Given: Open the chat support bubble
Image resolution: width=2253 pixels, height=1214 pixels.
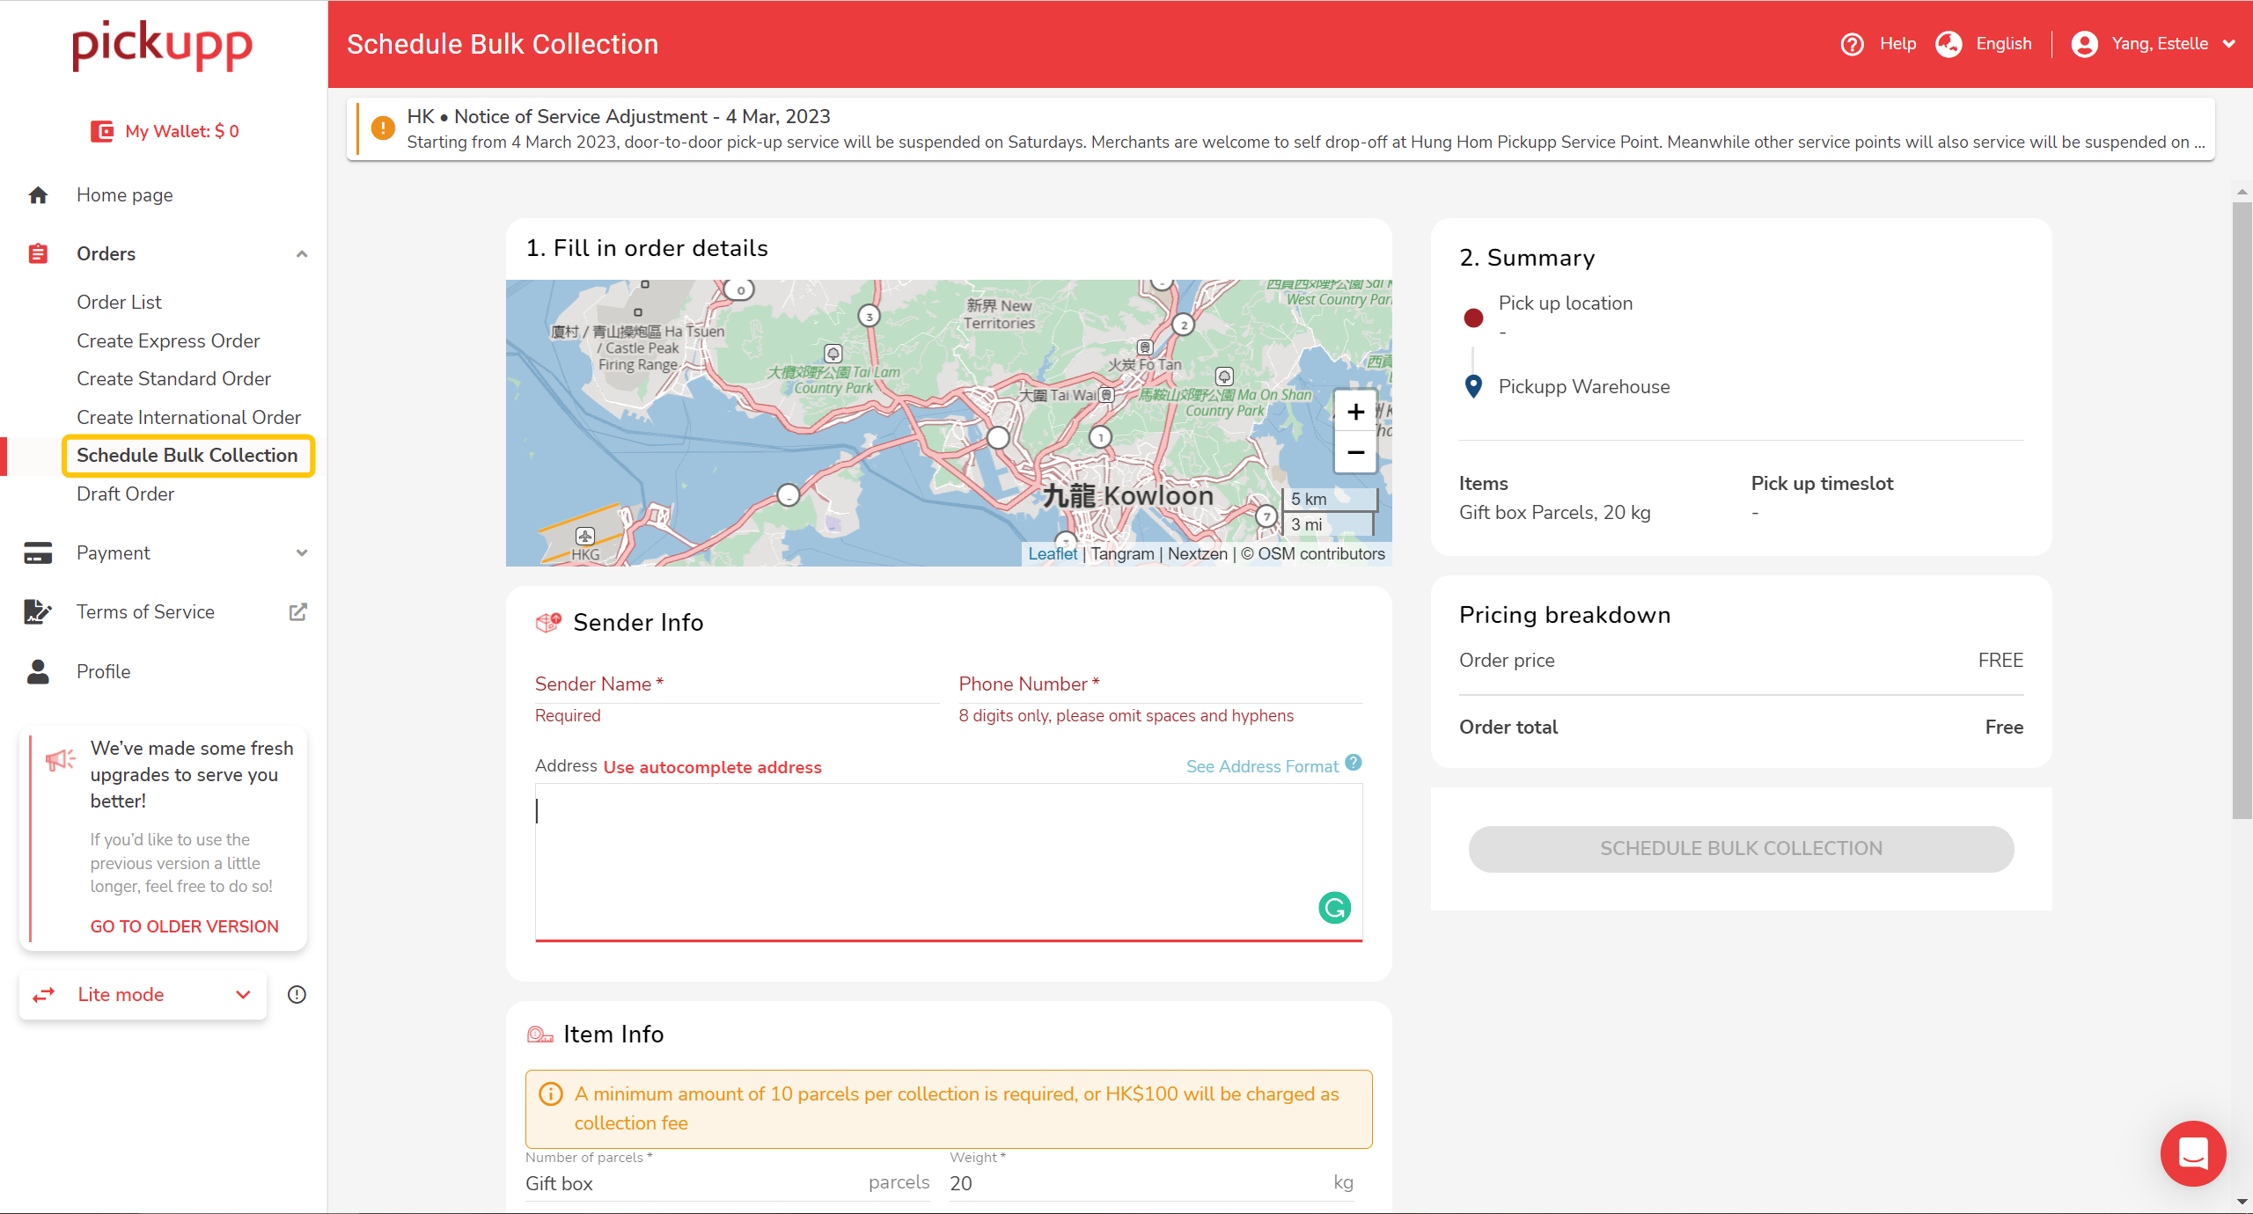Looking at the screenshot, I should pos(2192,1152).
